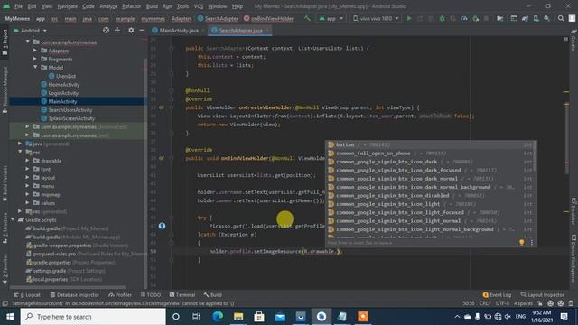Toggle the Build Variants side tab

coord(5,183)
